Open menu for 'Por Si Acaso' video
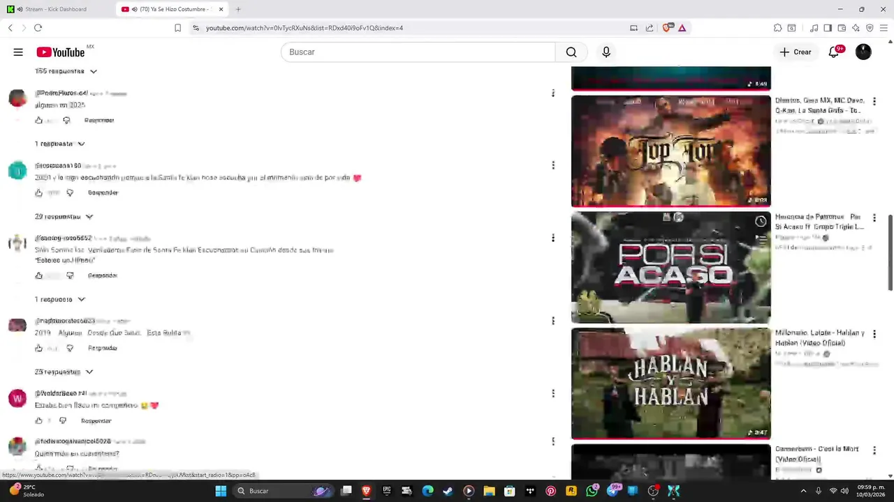The image size is (894, 502). [x=874, y=218]
